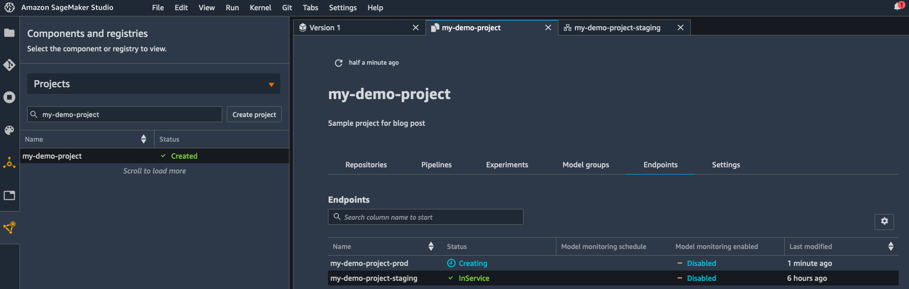Close the my-demo-project tab
The width and height of the screenshot is (909, 289).
coord(548,28)
